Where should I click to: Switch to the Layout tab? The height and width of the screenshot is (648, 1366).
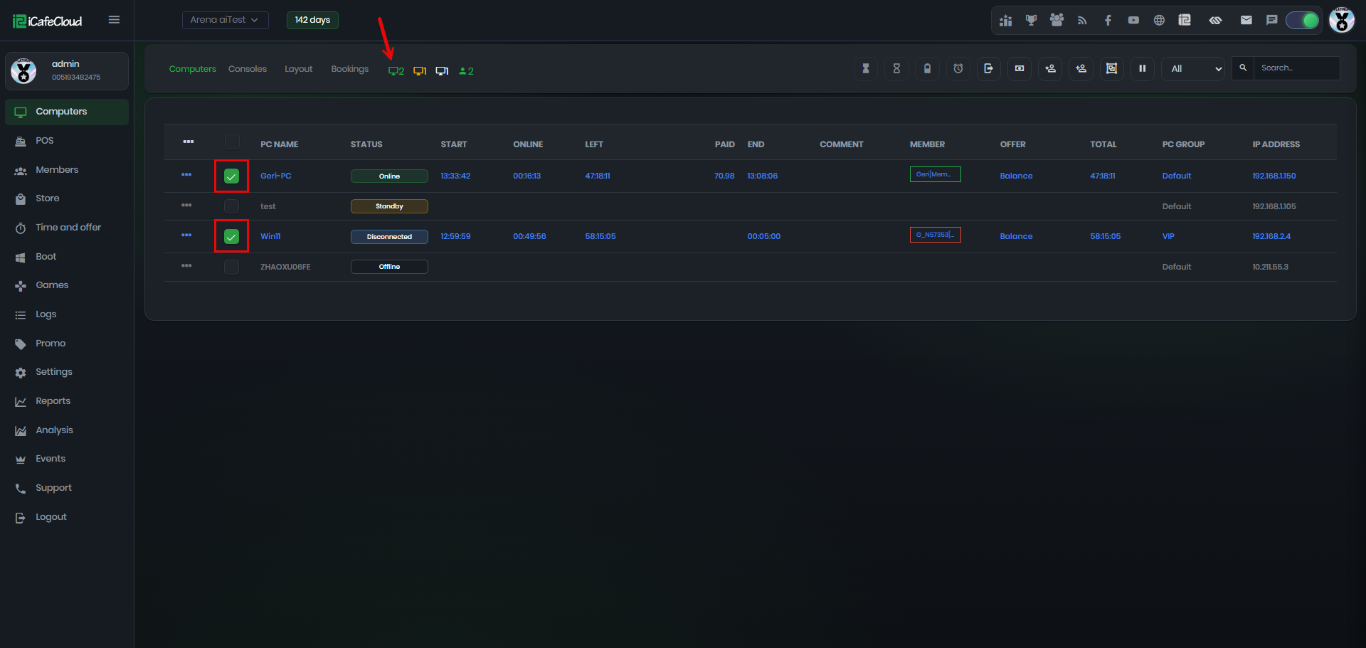click(x=299, y=69)
